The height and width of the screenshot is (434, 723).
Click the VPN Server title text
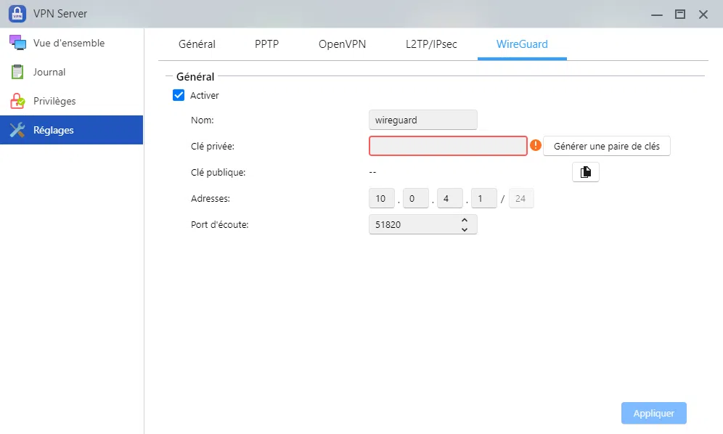(x=60, y=14)
